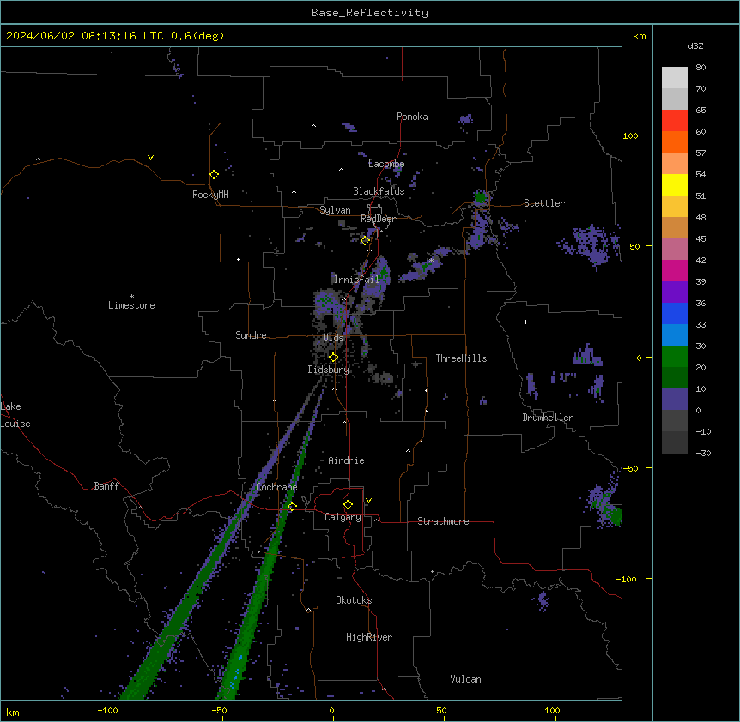Select the RedDeer label
Viewport: 740px width, 722px height.
click(x=378, y=219)
